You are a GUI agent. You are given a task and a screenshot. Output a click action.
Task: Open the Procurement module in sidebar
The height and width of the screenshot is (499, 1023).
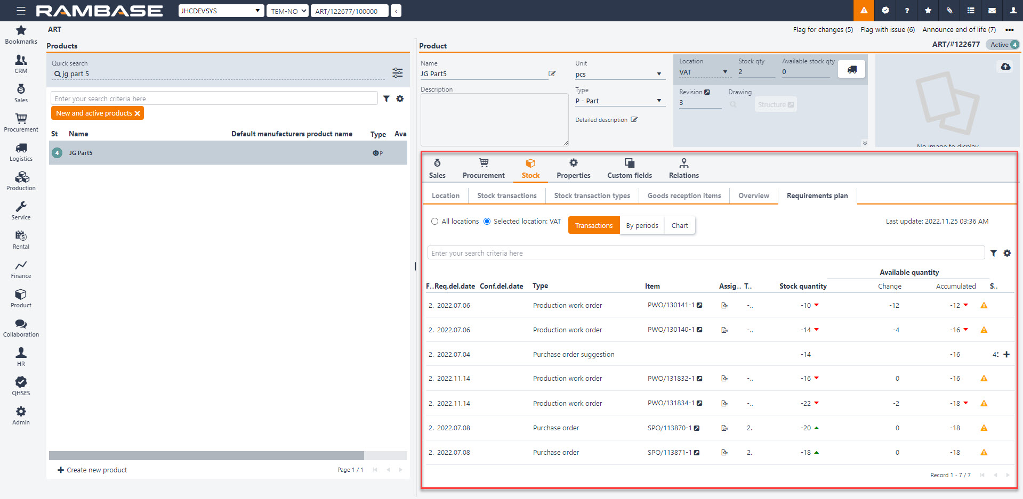tap(21, 122)
